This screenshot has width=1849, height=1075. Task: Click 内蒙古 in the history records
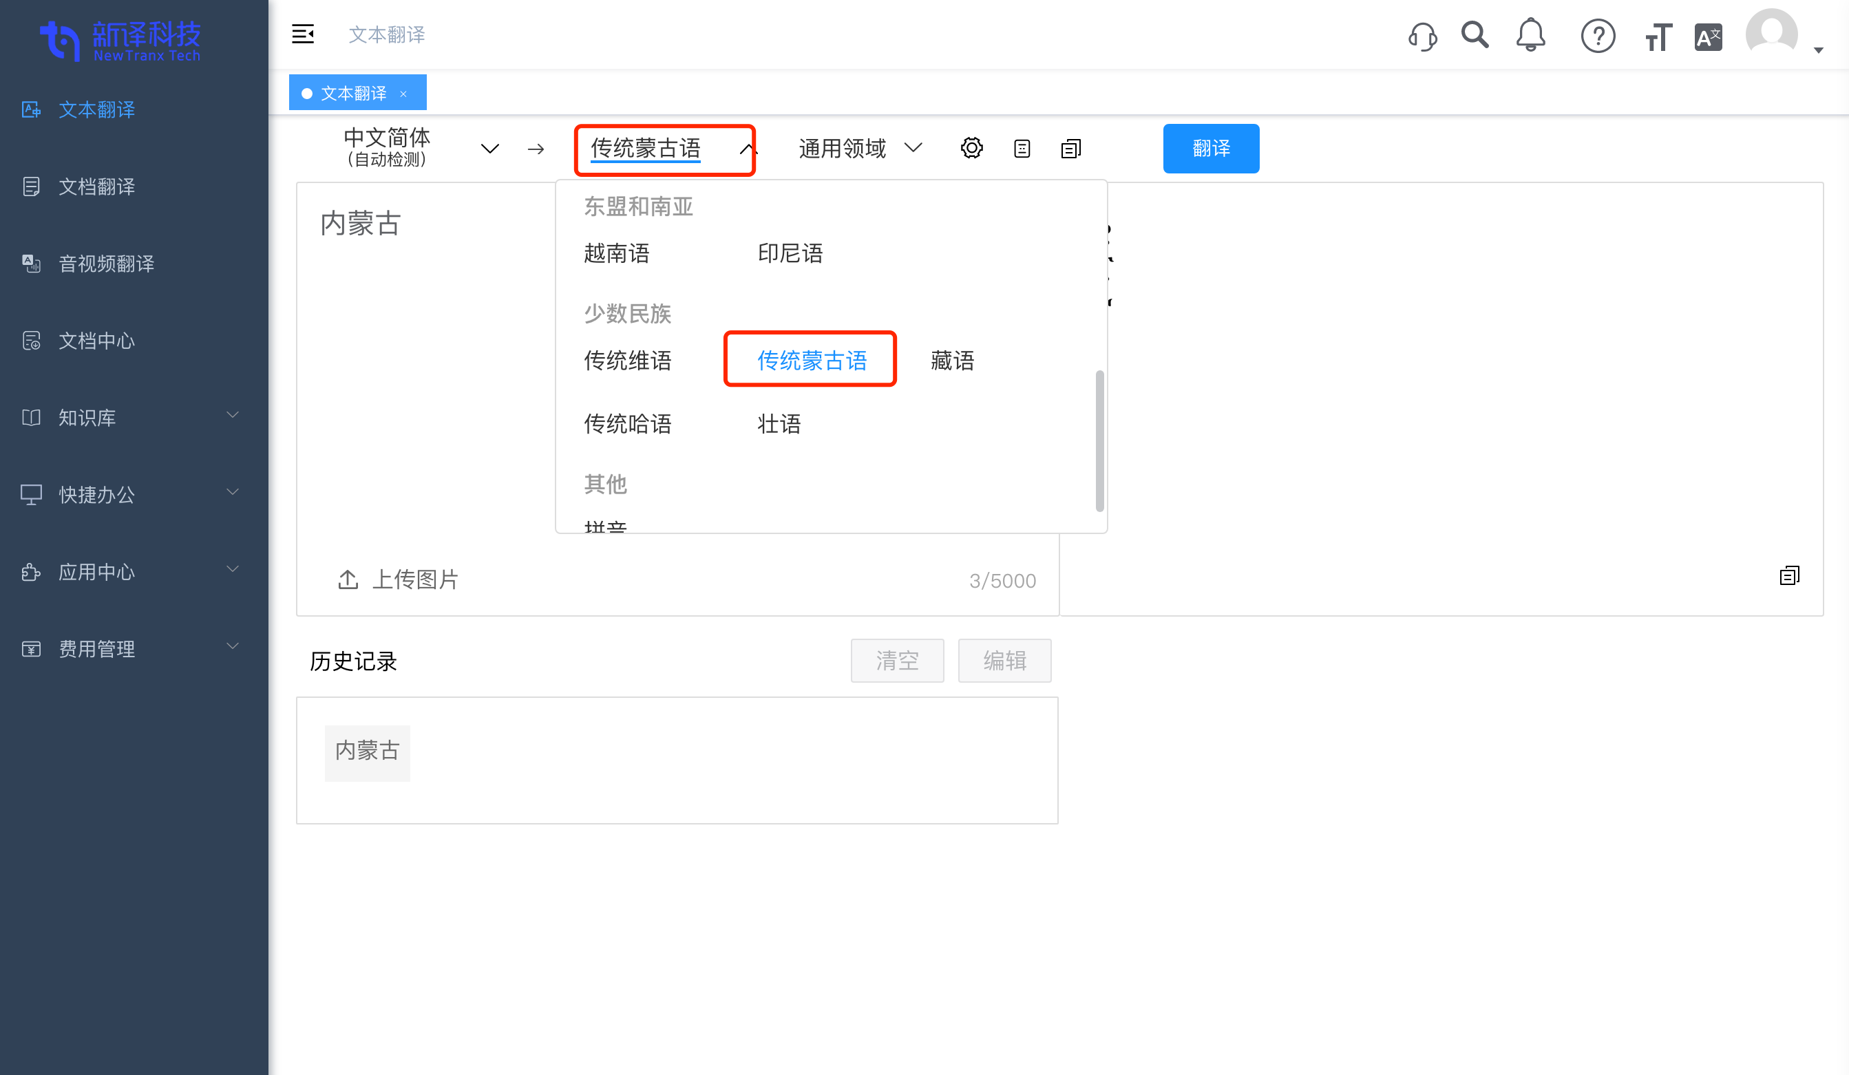point(367,752)
